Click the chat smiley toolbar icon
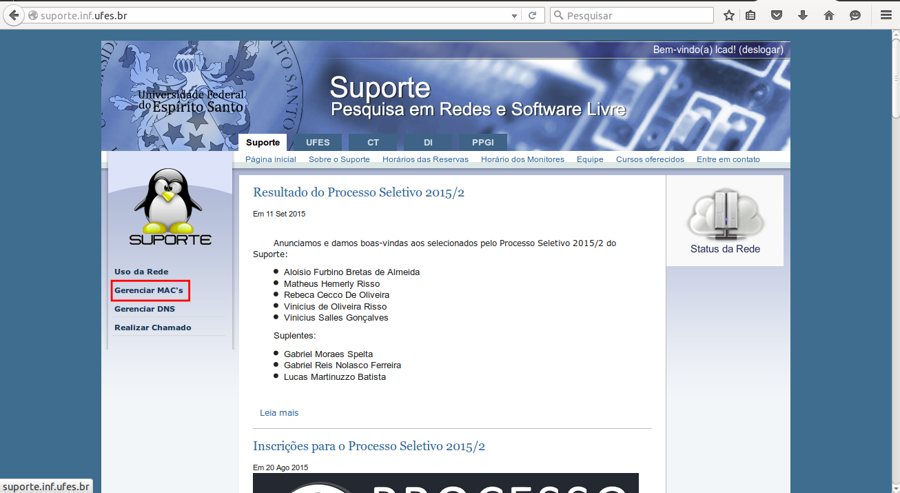 (855, 15)
